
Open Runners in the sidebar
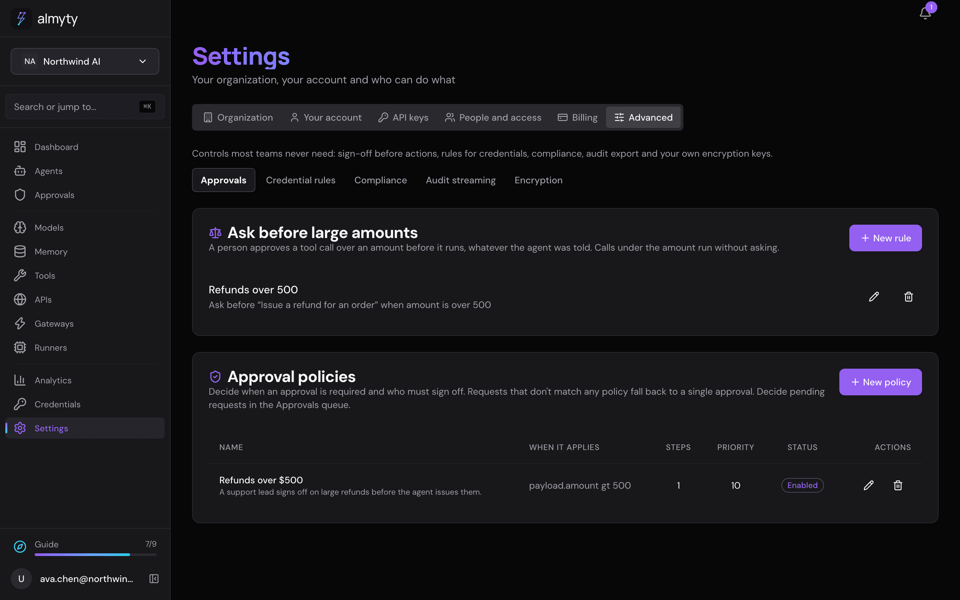tap(85, 348)
